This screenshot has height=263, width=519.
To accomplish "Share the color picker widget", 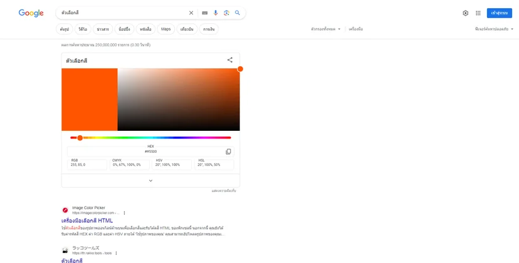I will (x=229, y=60).
